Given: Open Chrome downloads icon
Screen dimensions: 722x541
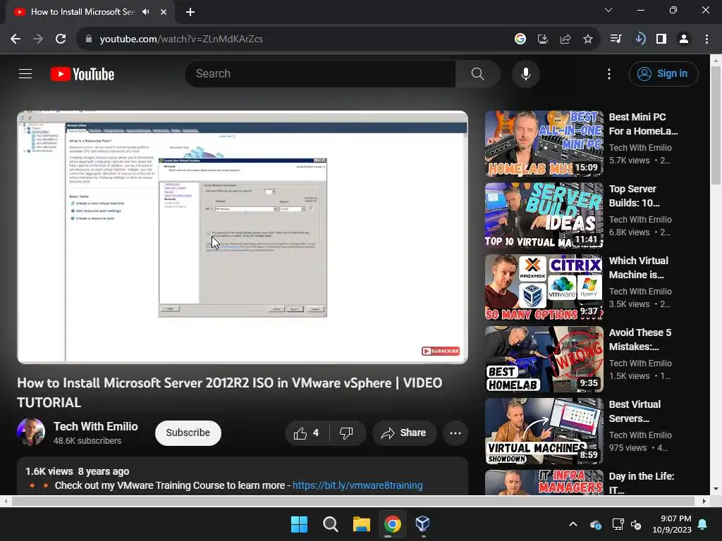Looking at the screenshot, I should point(639,39).
